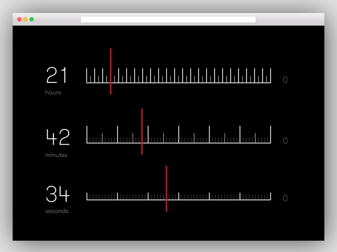Click the large 42 minutes number
The width and height of the screenshot is (337, 252).
pos(58,137)
